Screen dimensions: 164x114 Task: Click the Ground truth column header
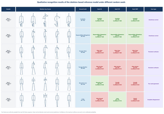click(83, 9)
